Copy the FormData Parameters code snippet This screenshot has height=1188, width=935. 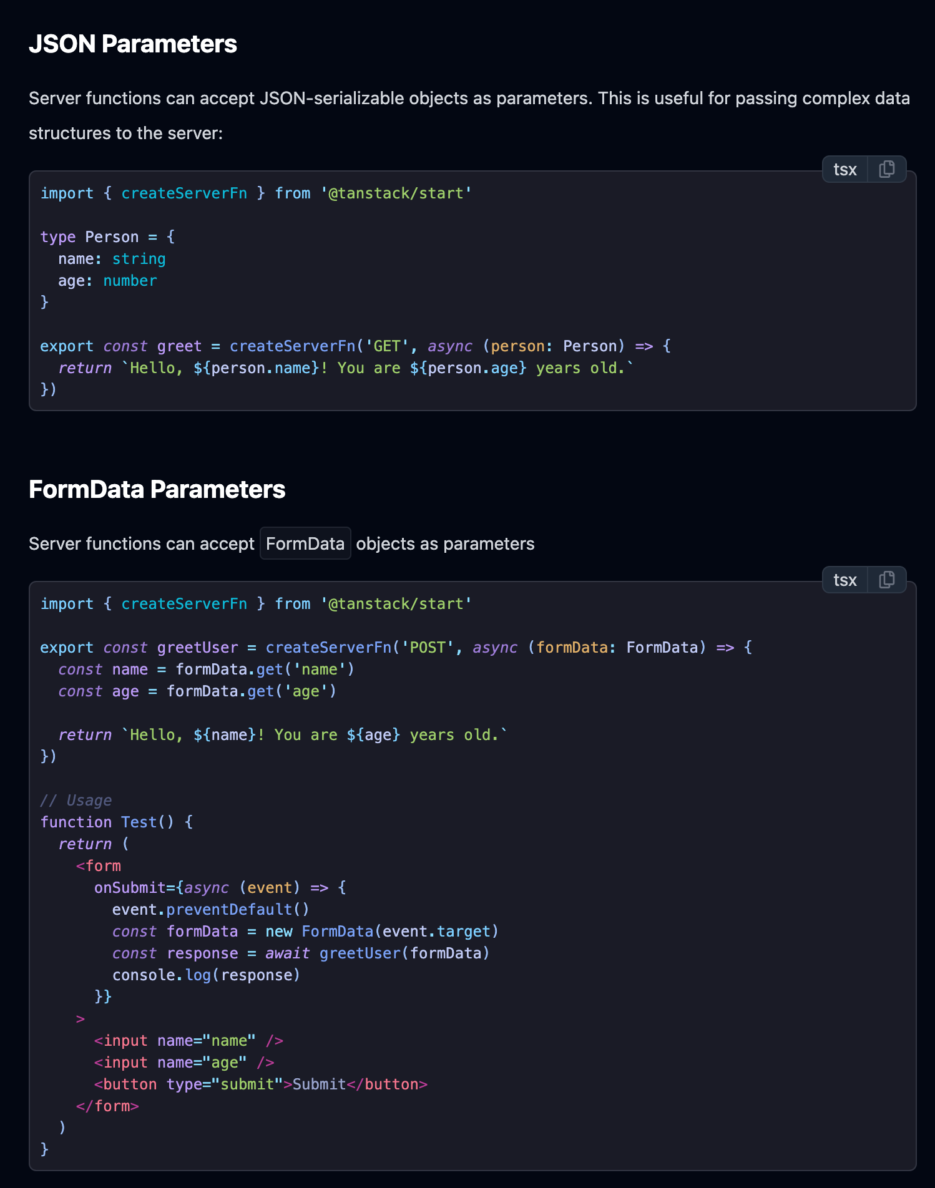886,580
